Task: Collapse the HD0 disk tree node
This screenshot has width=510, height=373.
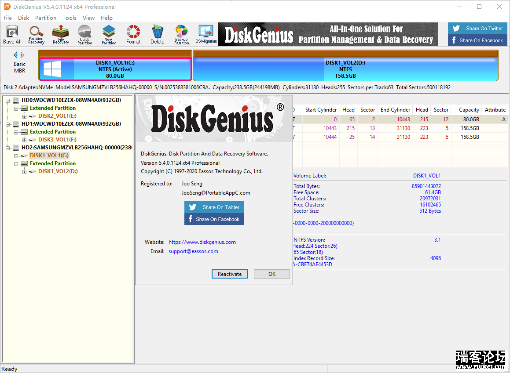Action: click(7, 100)
